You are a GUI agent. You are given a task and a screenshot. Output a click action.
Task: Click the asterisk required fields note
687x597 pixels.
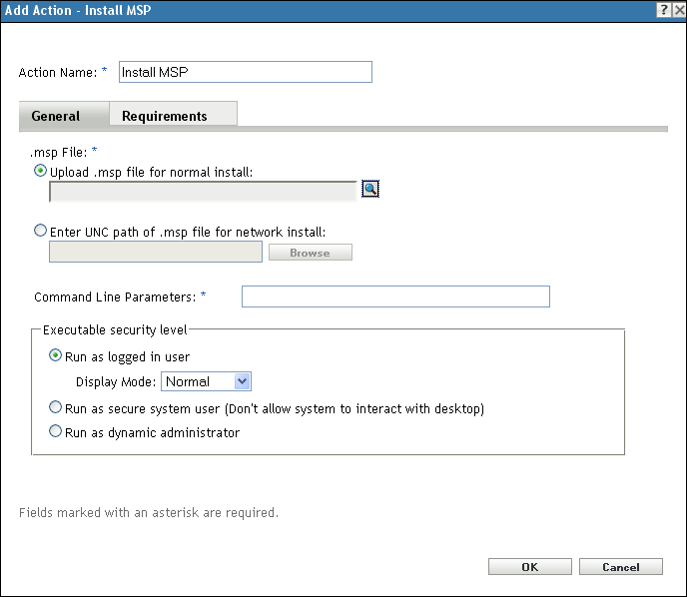tap(148, 513)
